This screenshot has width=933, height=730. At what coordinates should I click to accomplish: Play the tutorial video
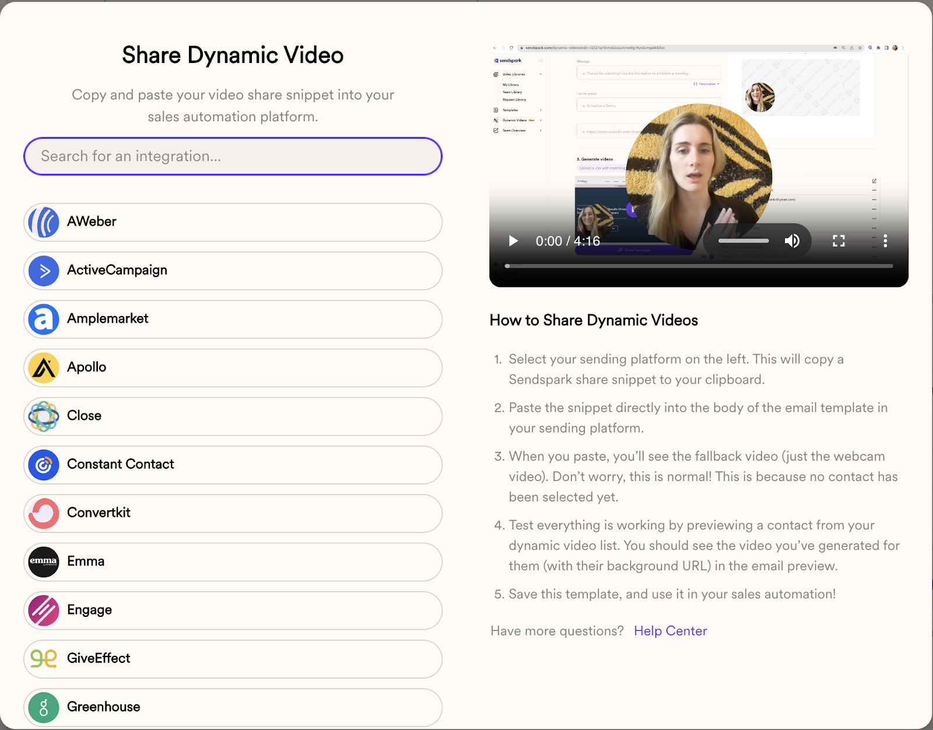point(513,241)
